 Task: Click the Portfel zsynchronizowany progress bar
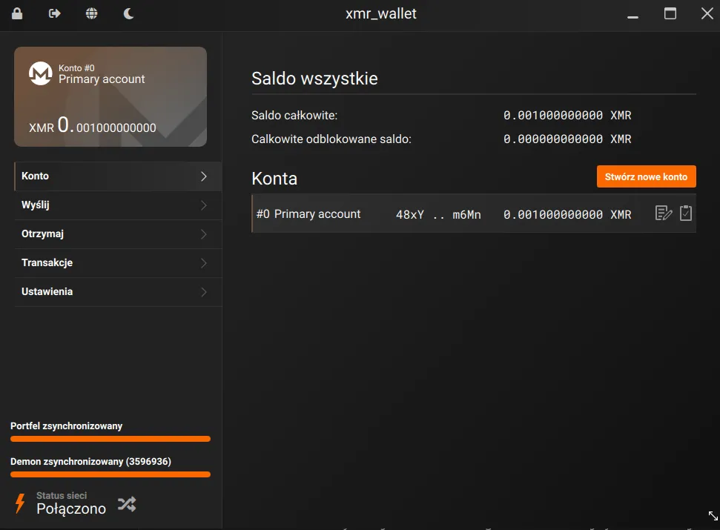[x=110, y=439]
